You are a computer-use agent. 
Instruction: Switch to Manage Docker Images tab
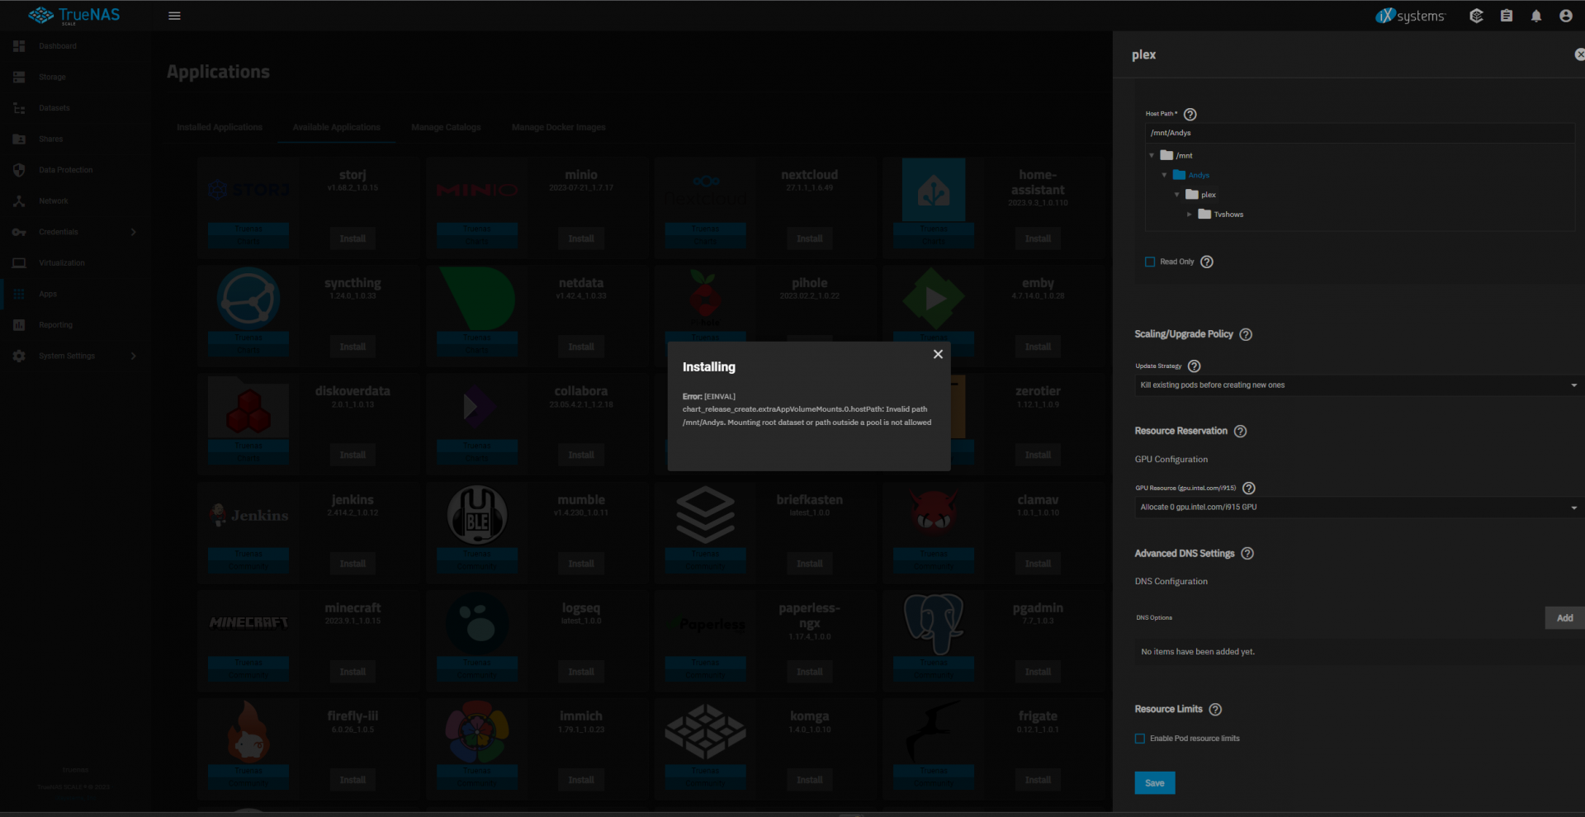tap(559, 127)
